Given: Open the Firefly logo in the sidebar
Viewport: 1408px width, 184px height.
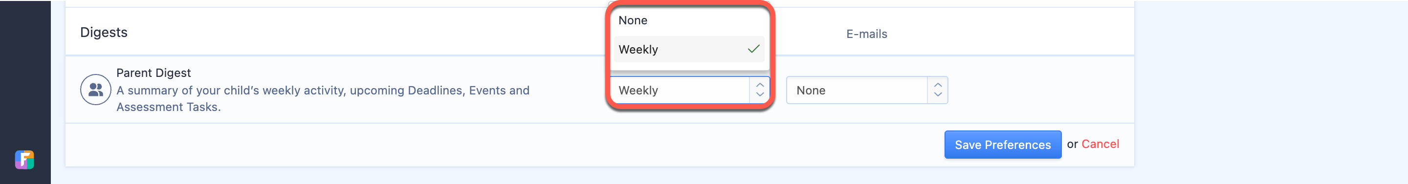Looking at the screenshot, I should coord(24,160).
